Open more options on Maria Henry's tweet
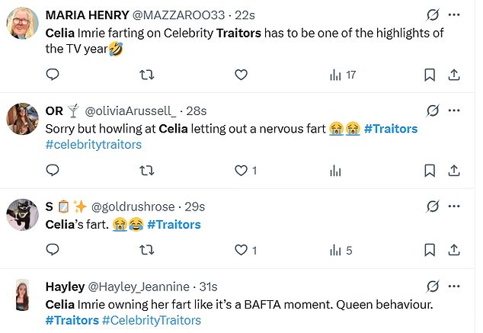 (454, 14)
